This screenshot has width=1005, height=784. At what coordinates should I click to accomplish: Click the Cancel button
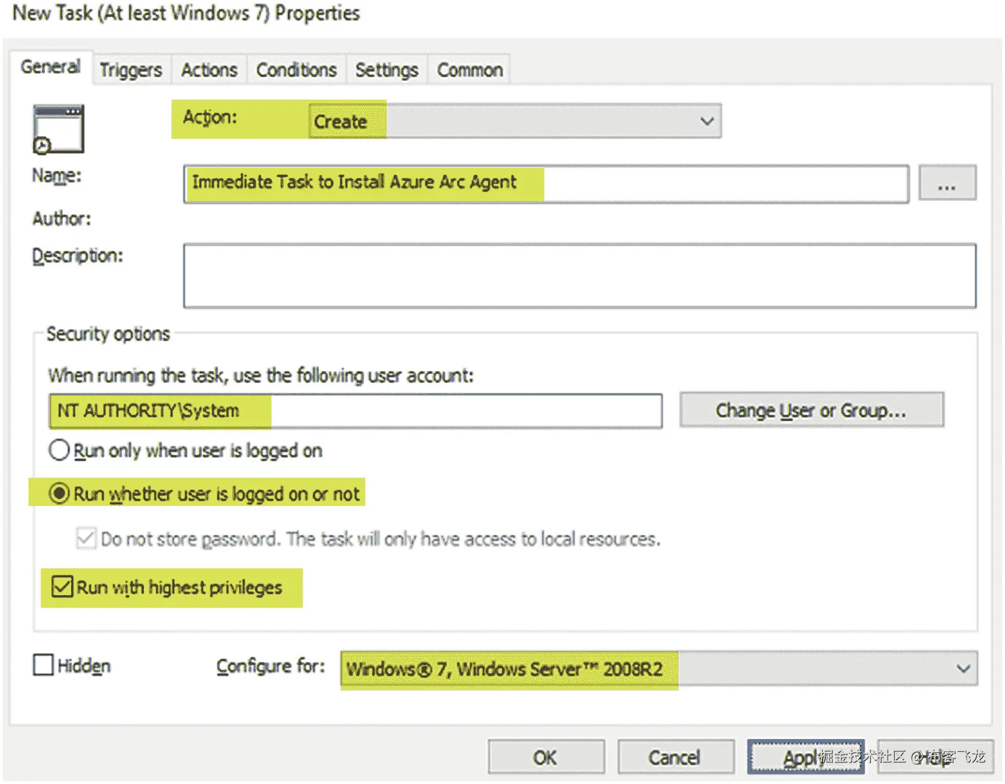tap(675, 757)
